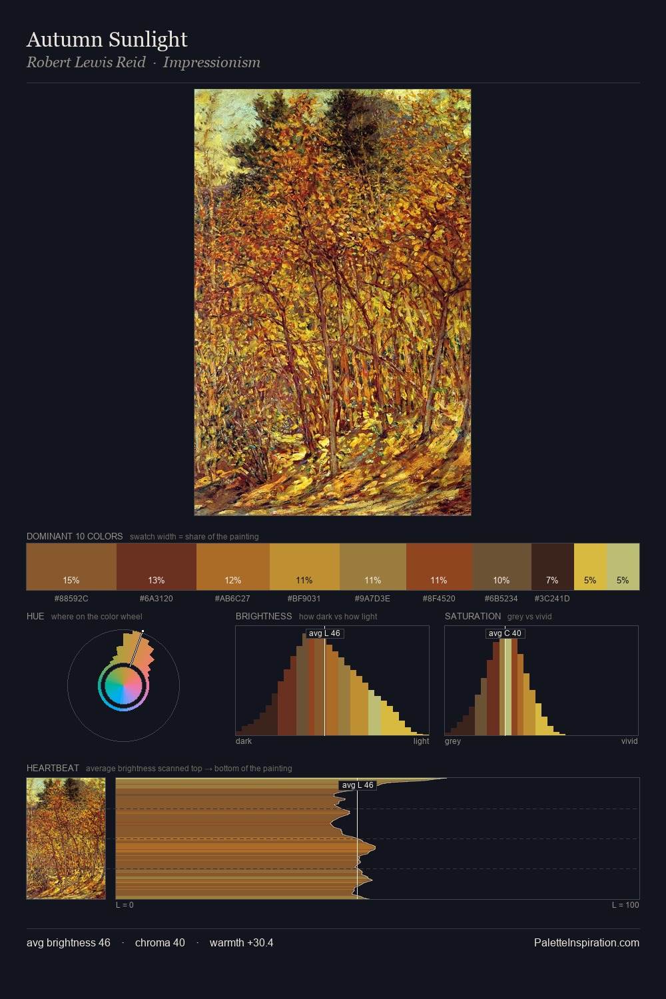Screen dimensions: 666x999
Task: Click the #BF9031 hex code label
Action: (x=304, y=599)
